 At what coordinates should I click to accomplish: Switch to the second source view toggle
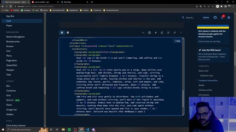tap(68, 33)
